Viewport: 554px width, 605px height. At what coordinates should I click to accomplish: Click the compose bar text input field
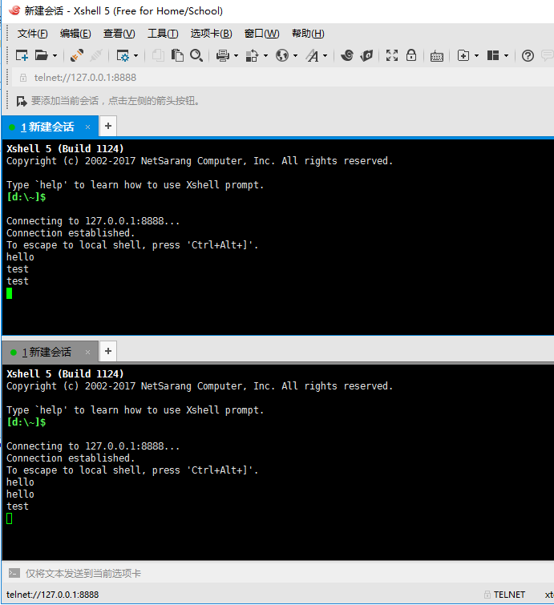(x=289, y=574)
